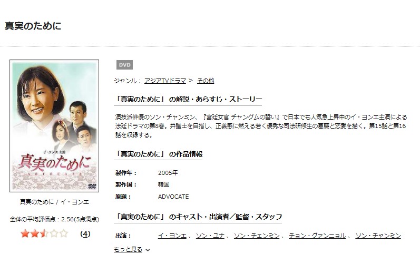Open cast member イ・ヨンエ link
This screenshot has height=264, width=420.
(172, 236)
